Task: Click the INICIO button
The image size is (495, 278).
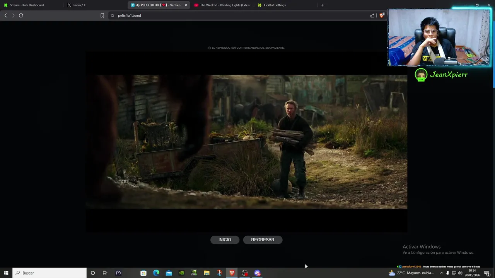Action: [x=225, y=240]
